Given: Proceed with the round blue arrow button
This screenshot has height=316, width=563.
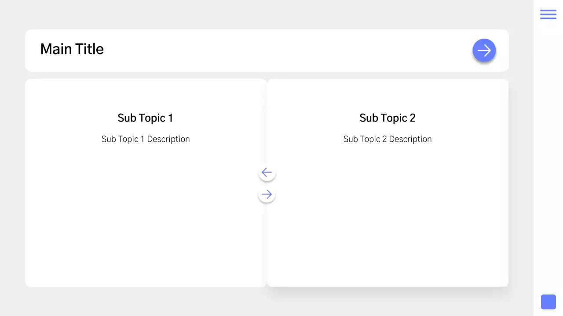Looking at the screenshot, I should [x=484, y=50].
